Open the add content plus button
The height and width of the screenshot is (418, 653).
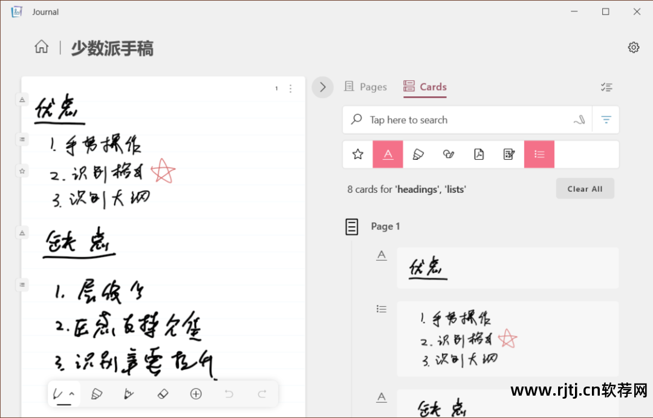(196, 394)
